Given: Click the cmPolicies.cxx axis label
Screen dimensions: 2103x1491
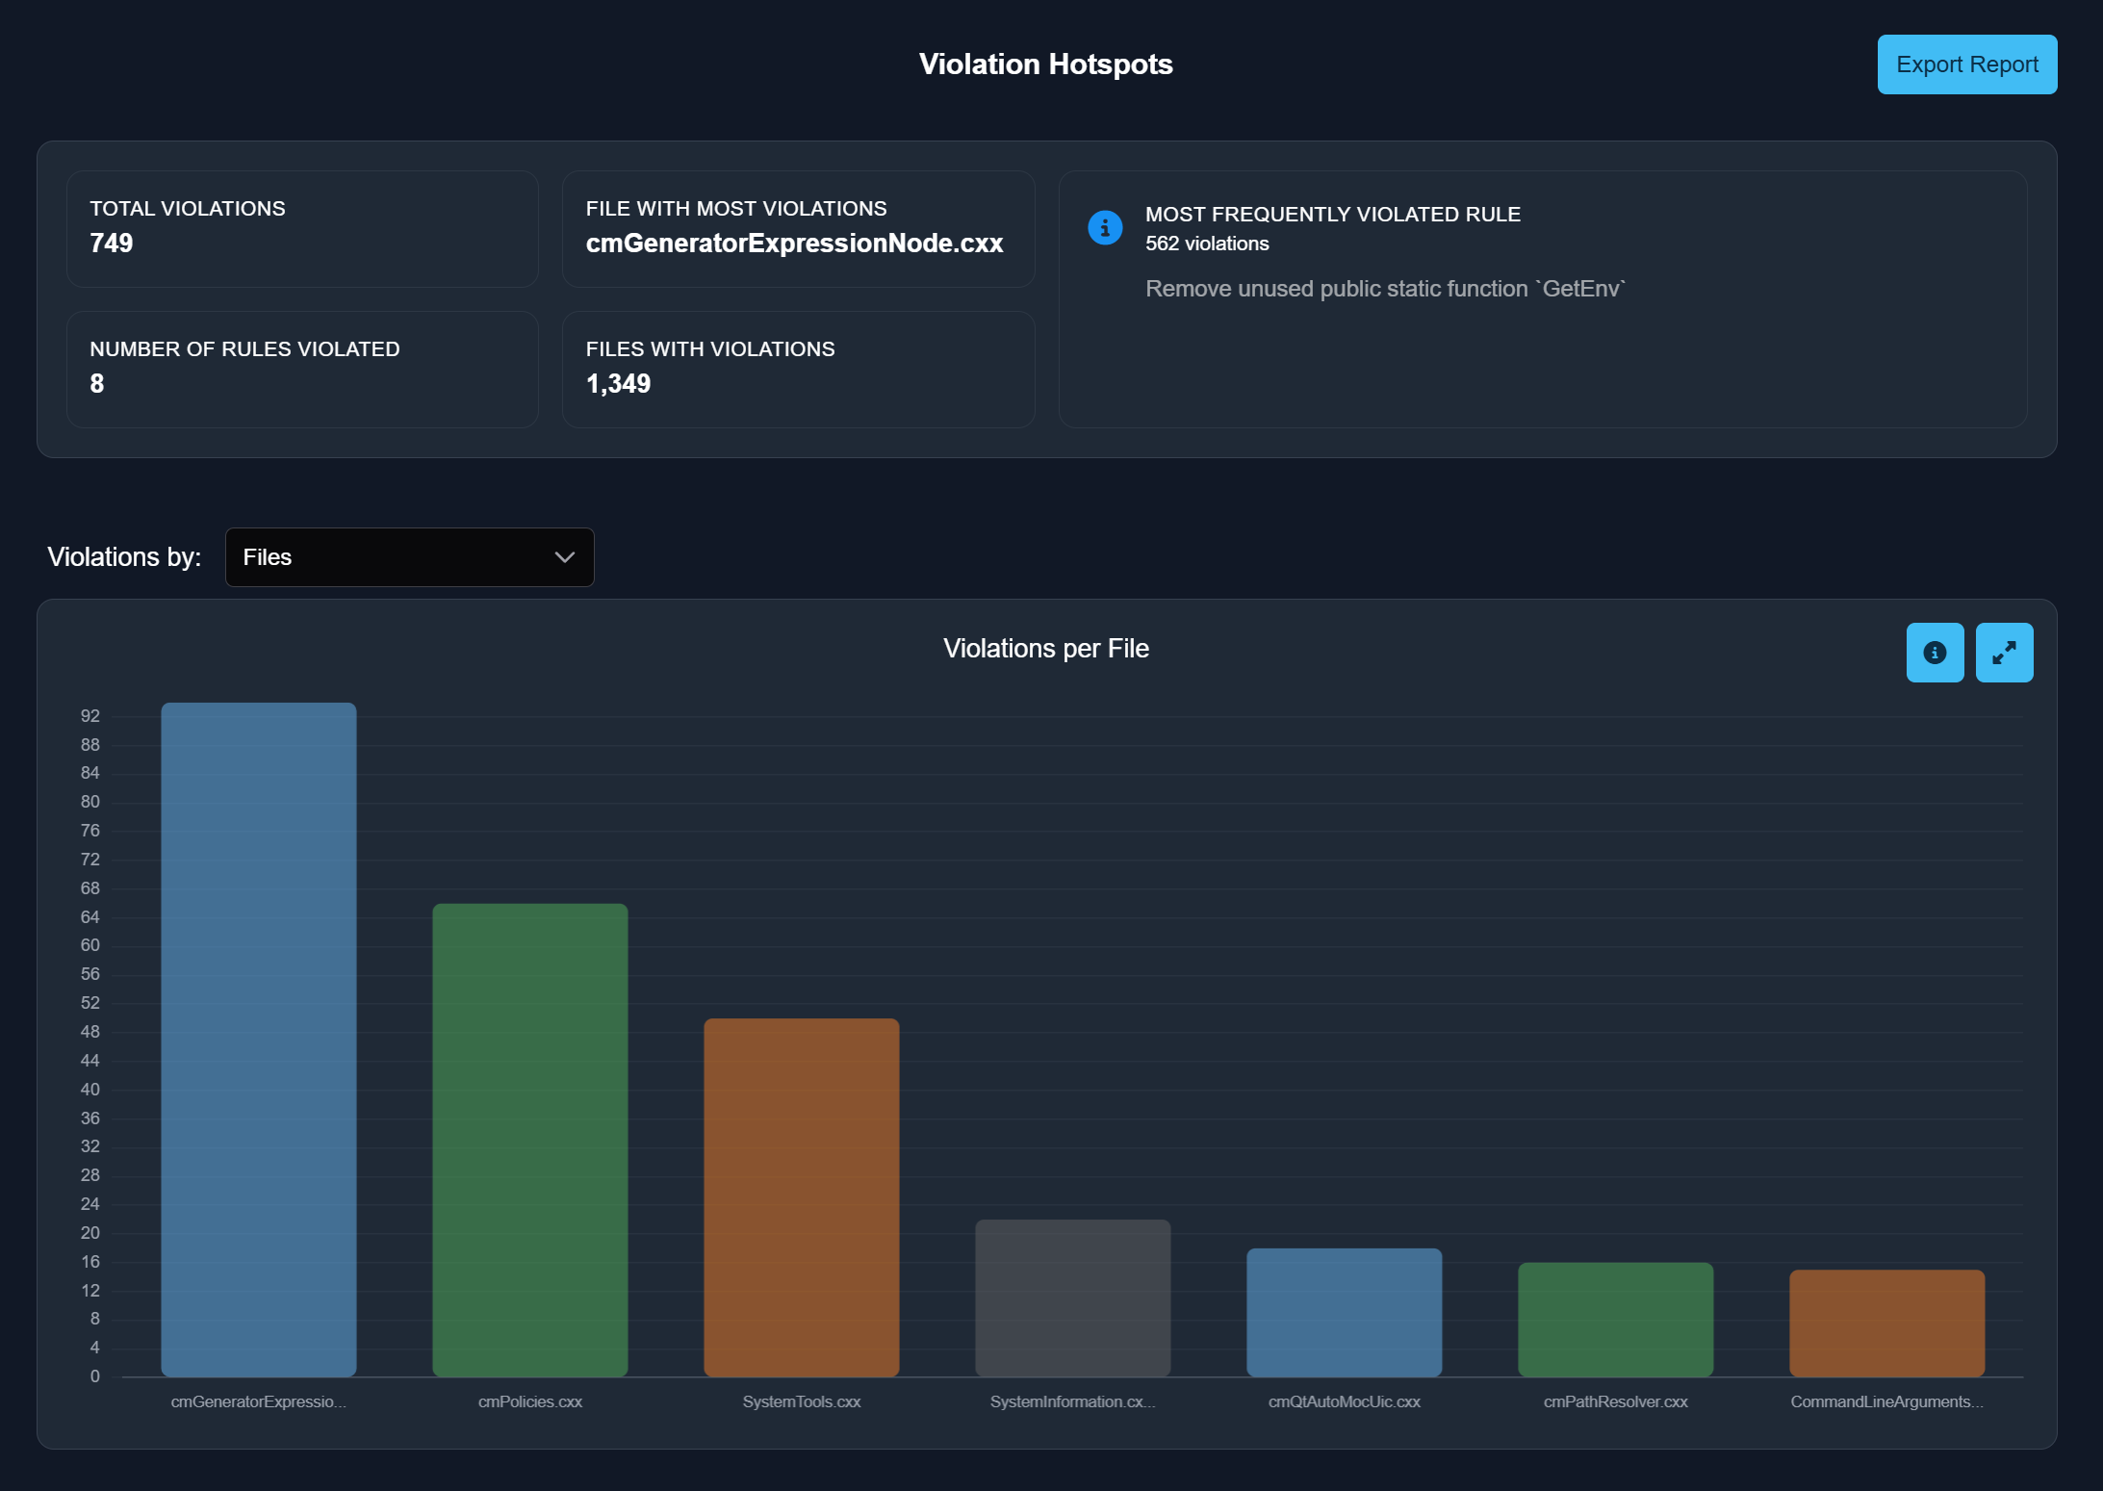Looking at the screenshot, I should (x=530, y=1401).
